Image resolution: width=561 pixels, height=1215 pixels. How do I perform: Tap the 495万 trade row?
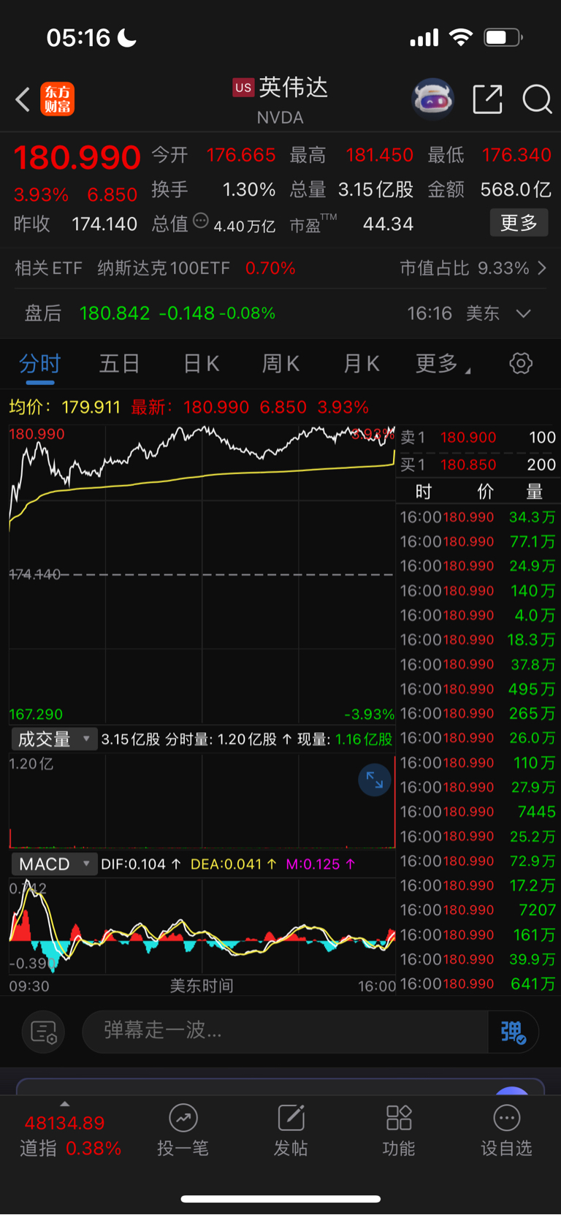[478, 689]
